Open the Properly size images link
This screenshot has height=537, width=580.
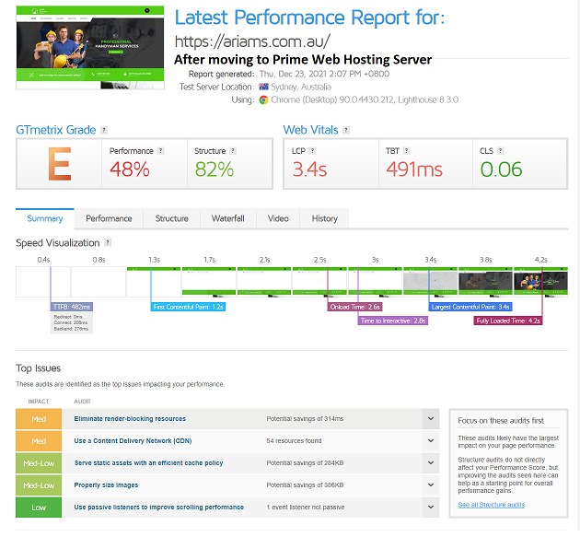[106, 485]
